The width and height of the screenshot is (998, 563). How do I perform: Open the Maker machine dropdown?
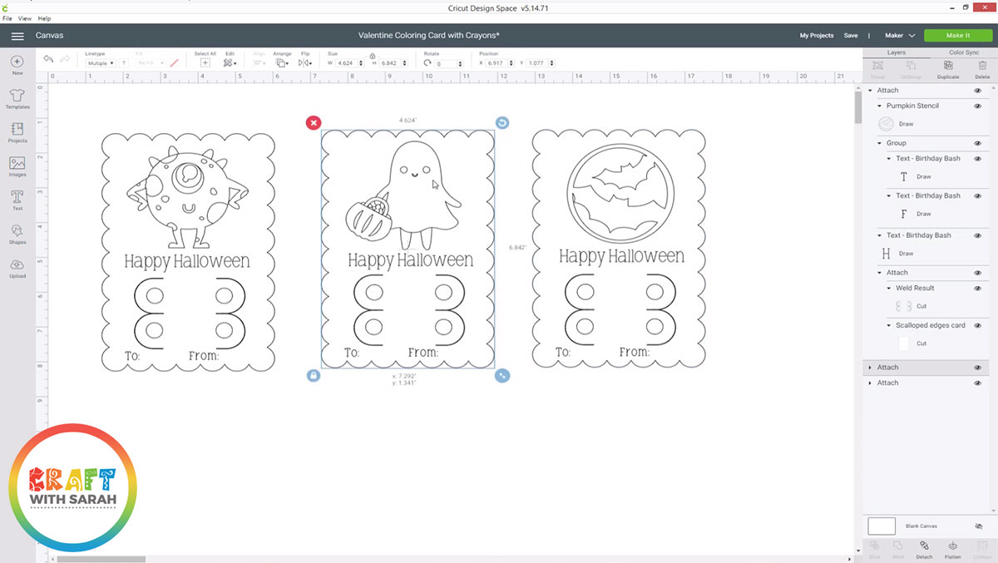(x=899, y=36)
